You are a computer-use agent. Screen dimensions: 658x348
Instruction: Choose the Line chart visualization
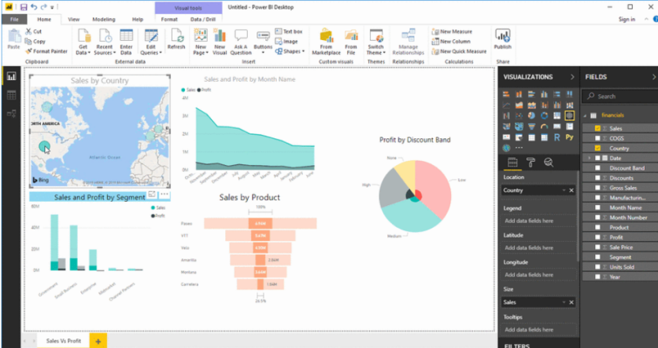pyautogui.click(x=506, y=105)
